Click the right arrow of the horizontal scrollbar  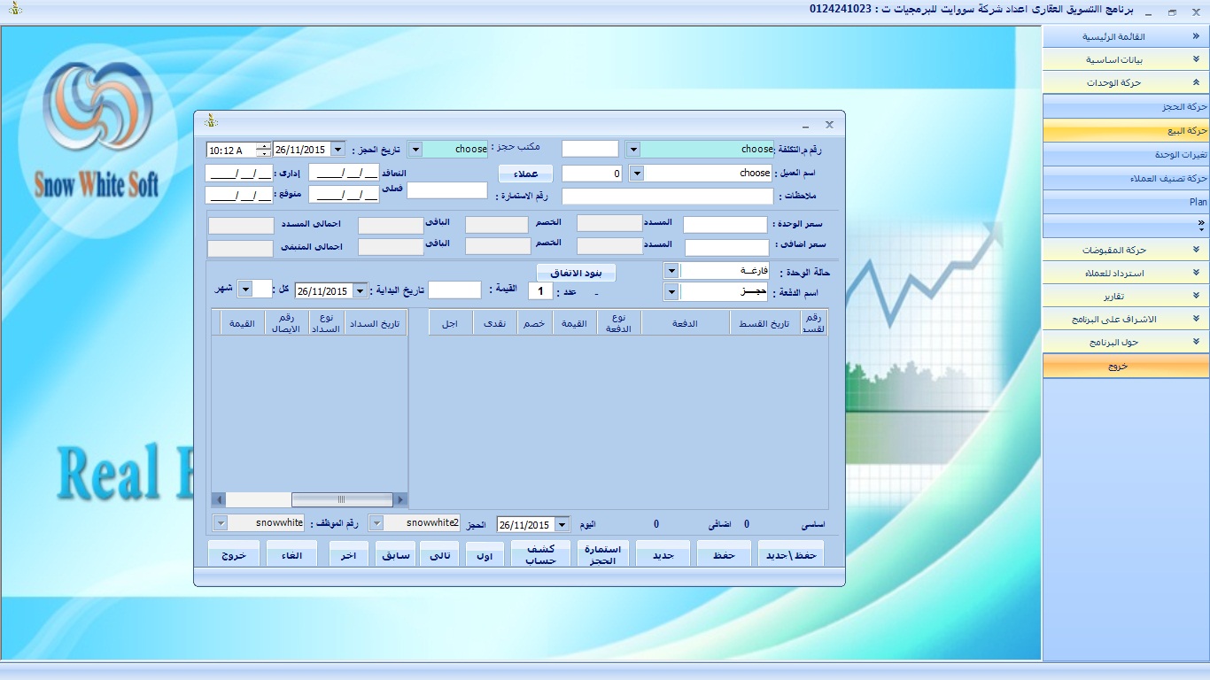click(x=400, y=499)
